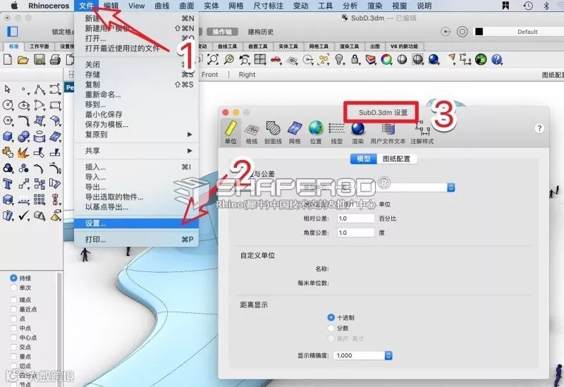Viewport: 564px width, 387px height.
Task: Open the User Document Text (用户文件文本) icon
Action: (388, 133)
